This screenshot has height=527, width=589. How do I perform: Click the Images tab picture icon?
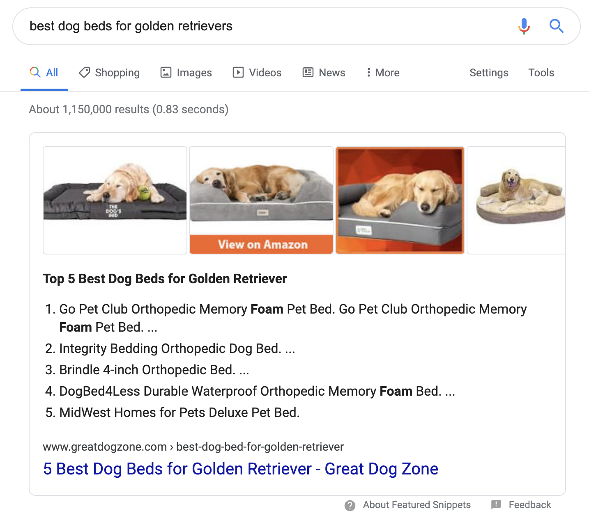pos(166,73)
